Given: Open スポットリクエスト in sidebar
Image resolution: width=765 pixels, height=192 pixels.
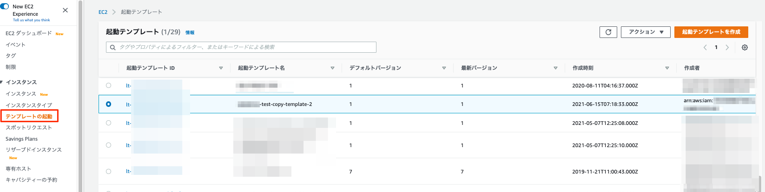Looking at the screenshot, I should [x=29, y=128].
